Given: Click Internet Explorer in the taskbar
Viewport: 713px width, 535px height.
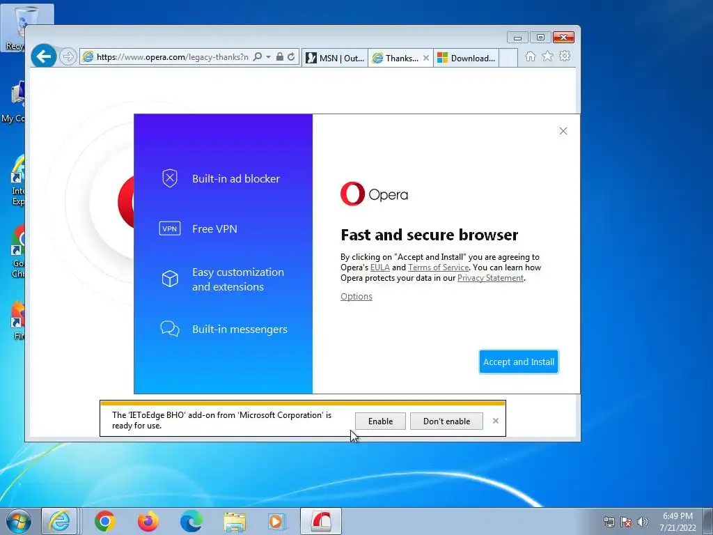Looking at the screenshot, I should (59, 521).
